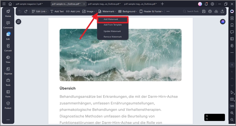Open the fit page mode dropdown

point(232,99)
